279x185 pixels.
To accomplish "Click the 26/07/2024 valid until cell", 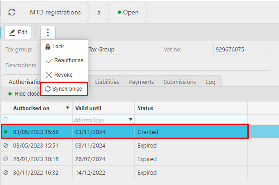I will (104, 159).
